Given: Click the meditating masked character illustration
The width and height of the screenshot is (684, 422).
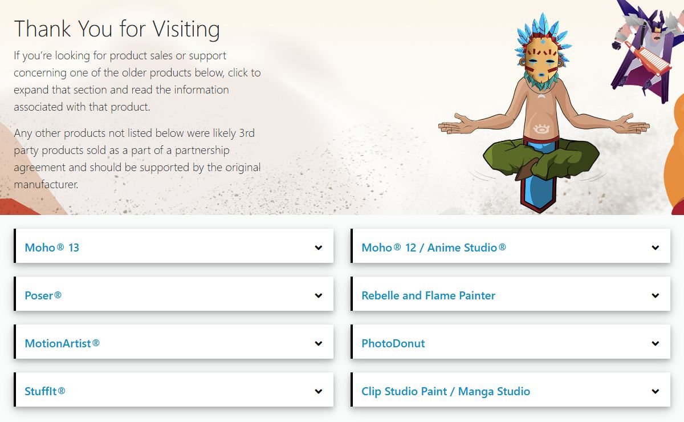Looking at the screenshot, I should tap(544, 113).
